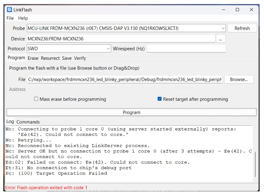Minimize the LinkFlash window
Screen dimensions: 264x196
click(223, 10)
